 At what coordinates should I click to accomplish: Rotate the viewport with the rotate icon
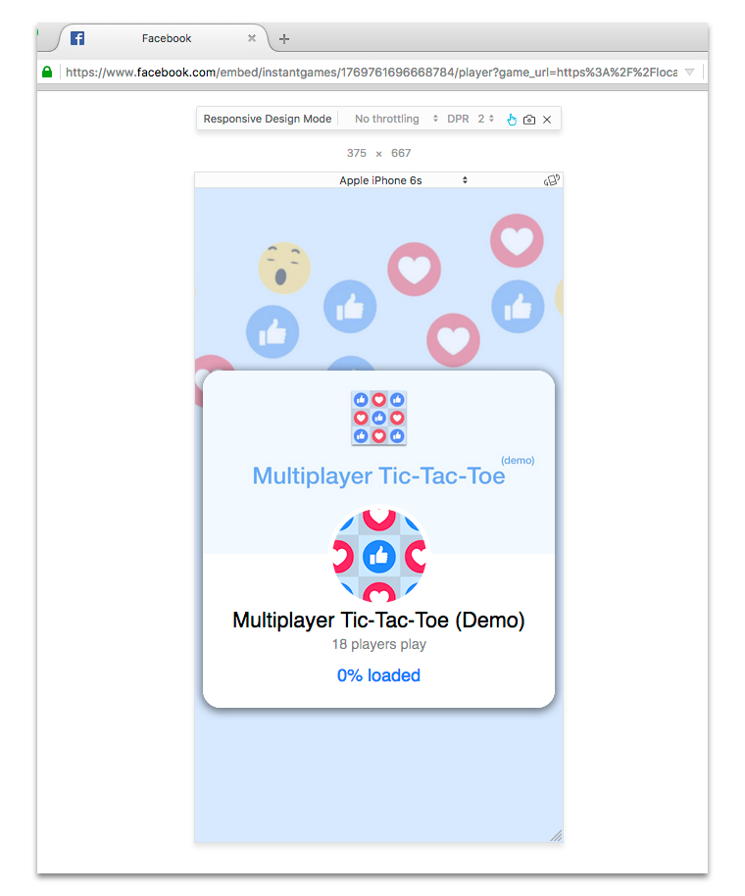coord(551,180)
